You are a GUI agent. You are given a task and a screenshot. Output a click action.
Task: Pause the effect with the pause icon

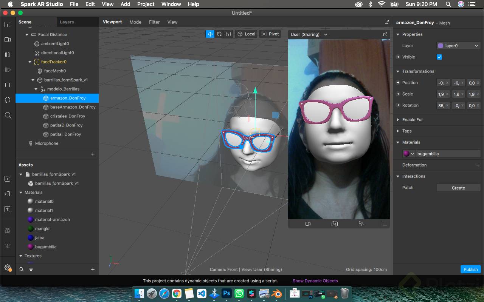tap(8, 55)
